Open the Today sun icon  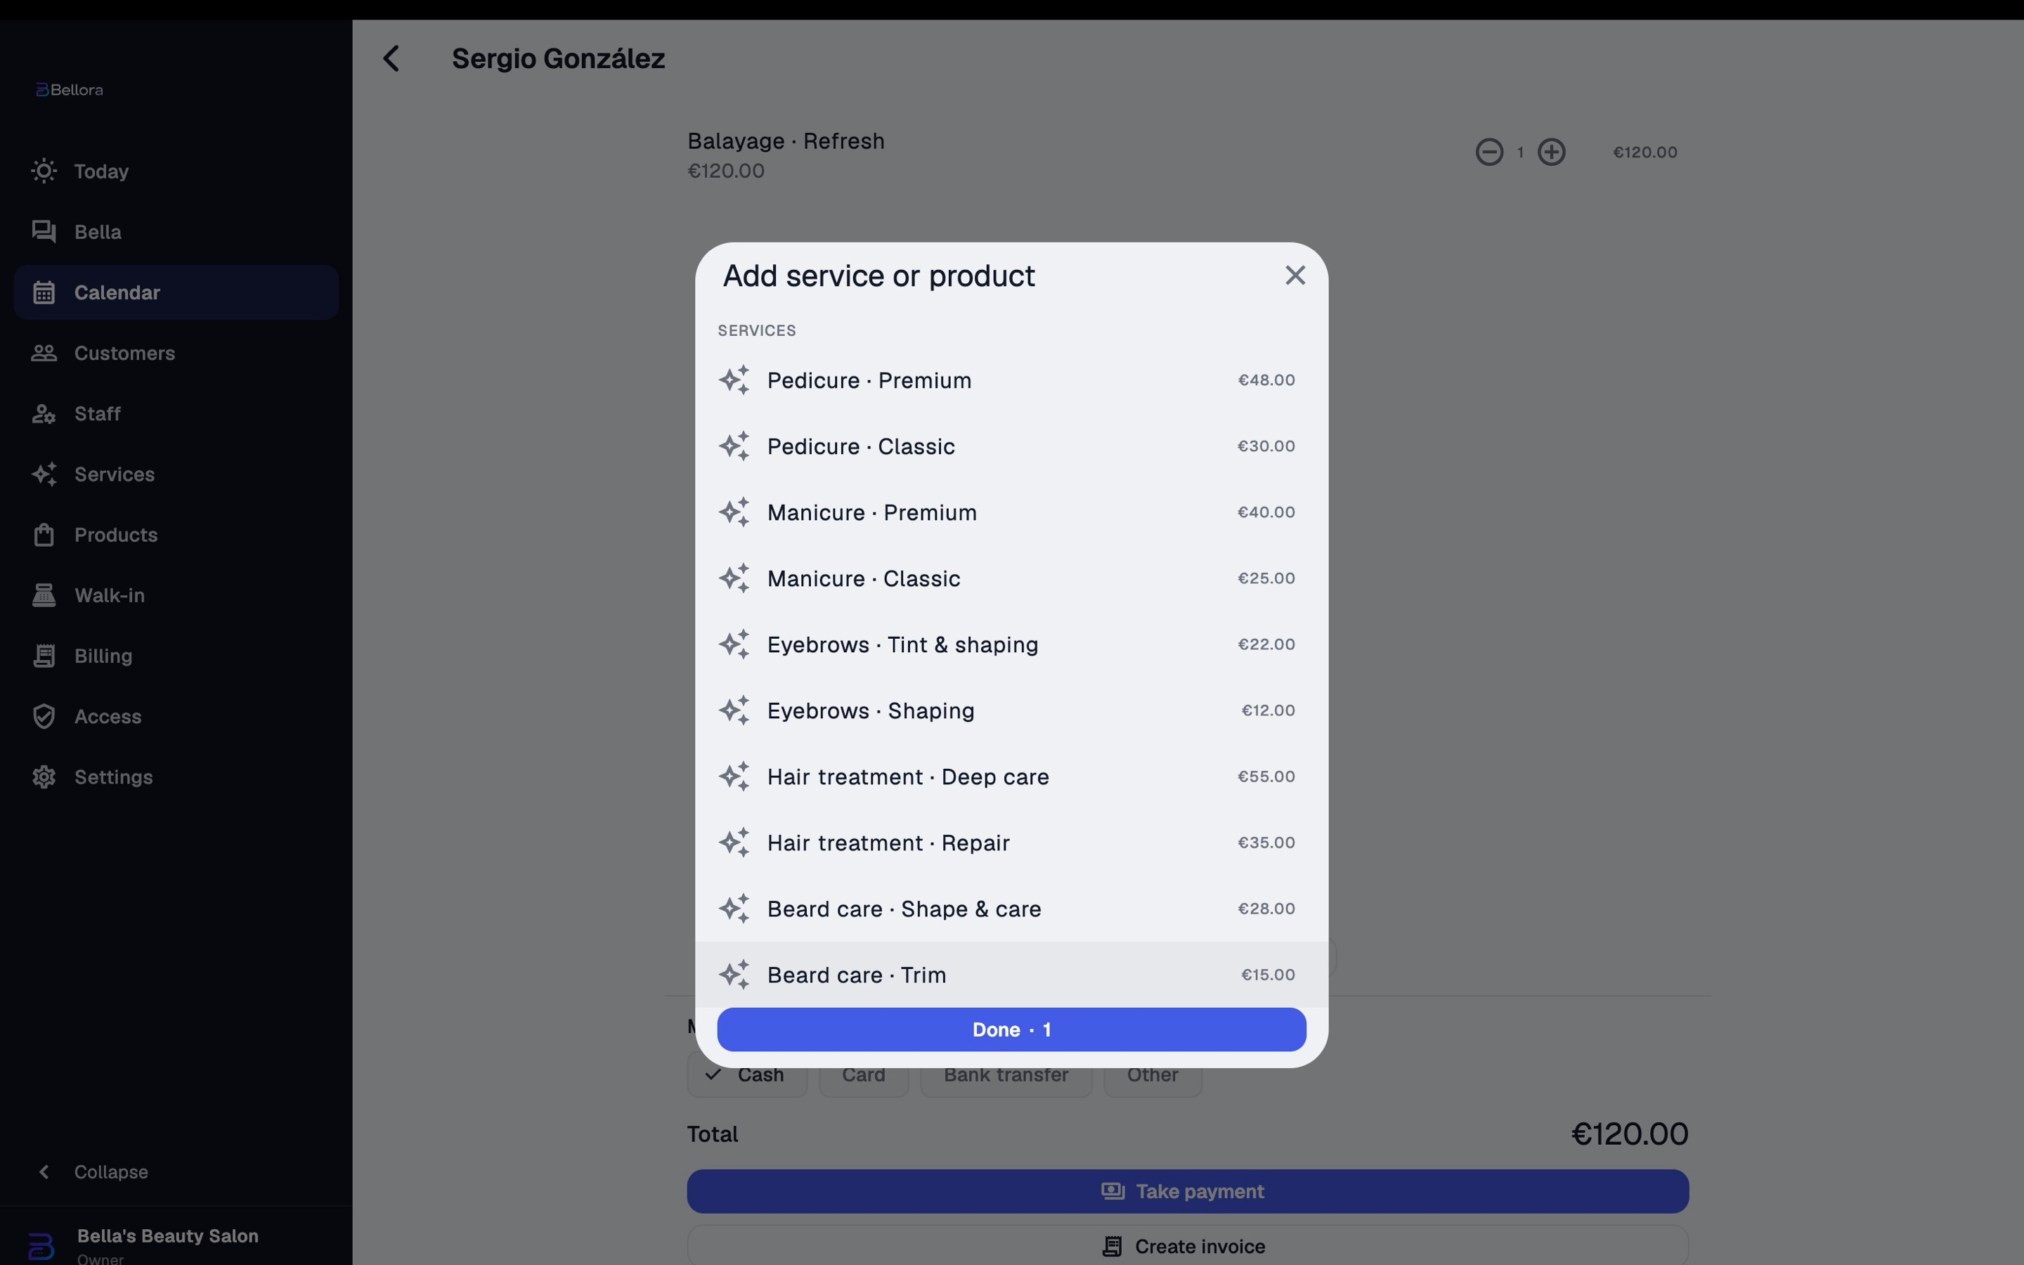click(44, 171)
